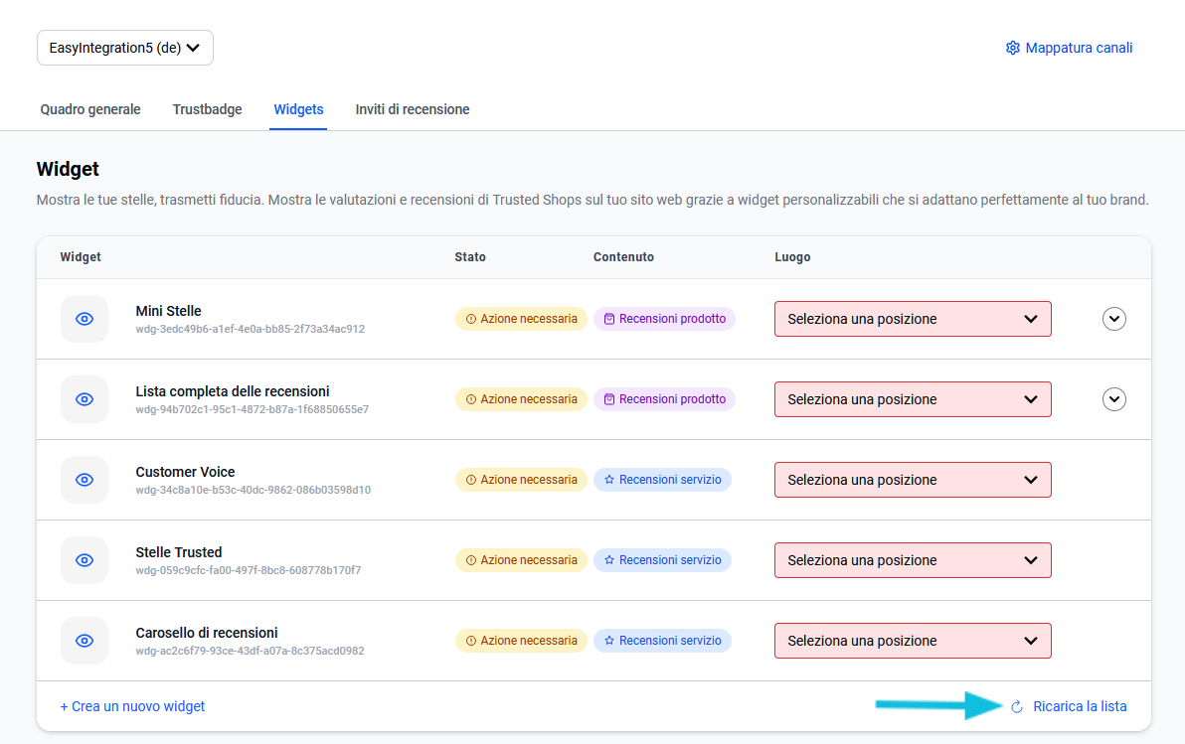
Task: Open position dropdown for Mini Stelle
Action: 912,319
